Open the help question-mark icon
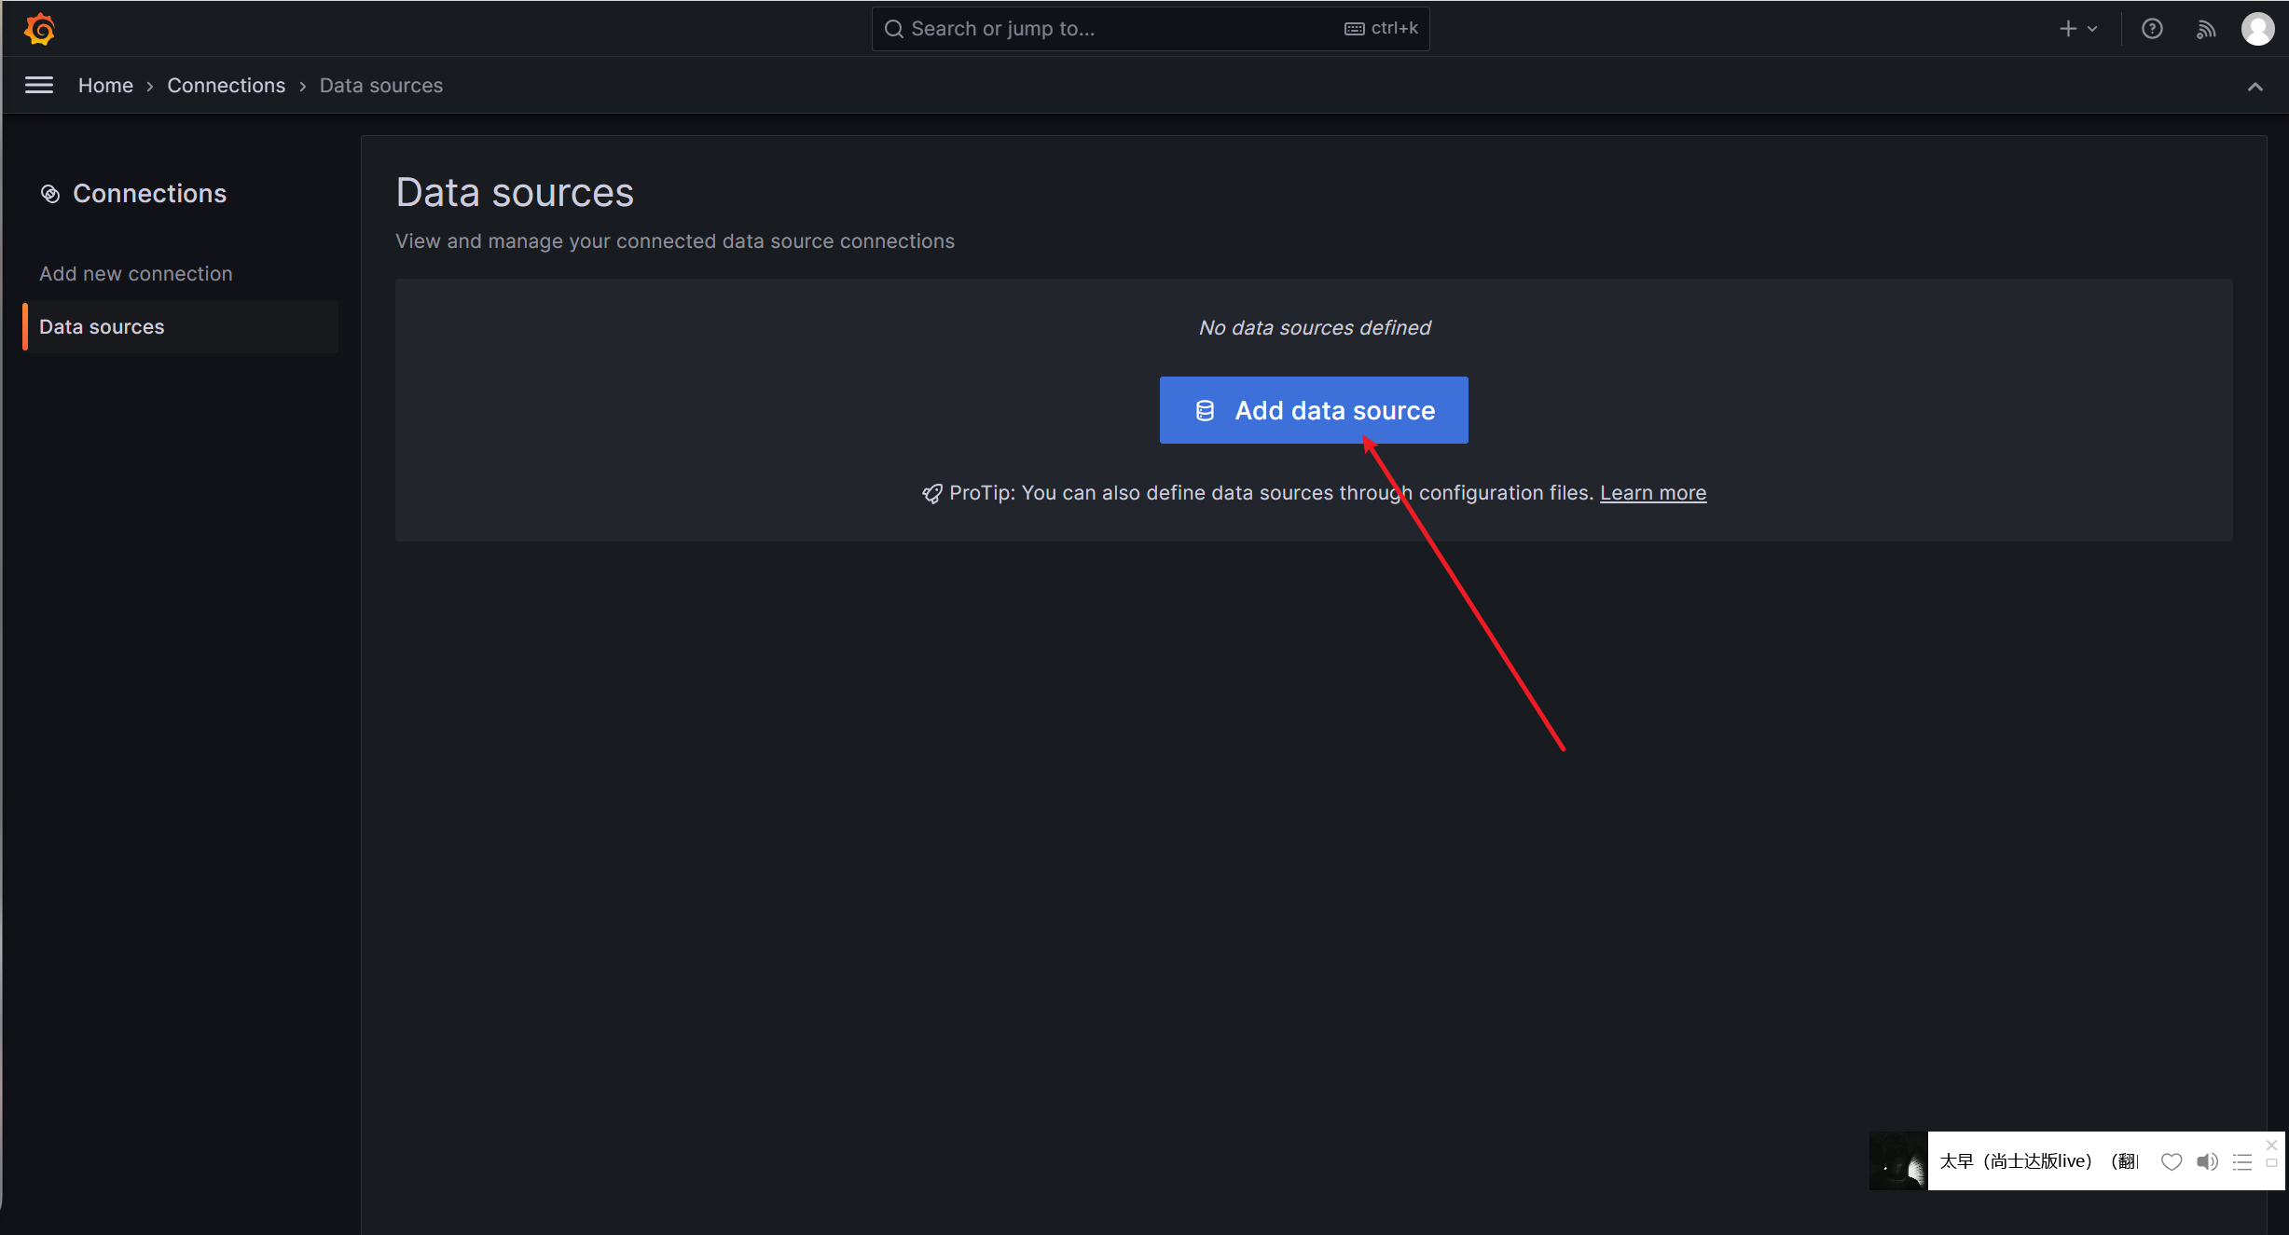This screenshot has width=2289, height=1235. pyautogui.click(x=2152, y=29)
